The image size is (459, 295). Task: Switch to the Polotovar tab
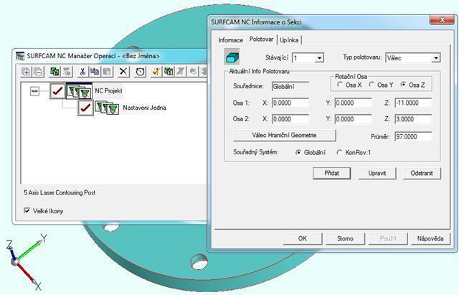click(261, 39)
